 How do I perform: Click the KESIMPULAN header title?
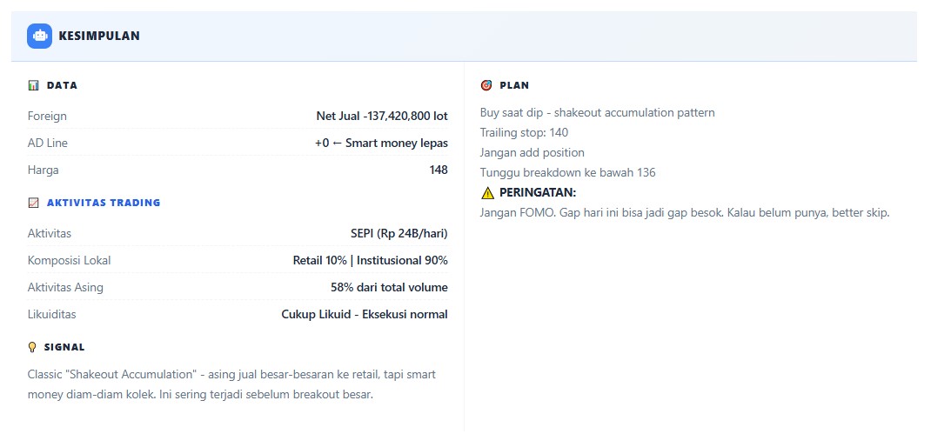99,36
